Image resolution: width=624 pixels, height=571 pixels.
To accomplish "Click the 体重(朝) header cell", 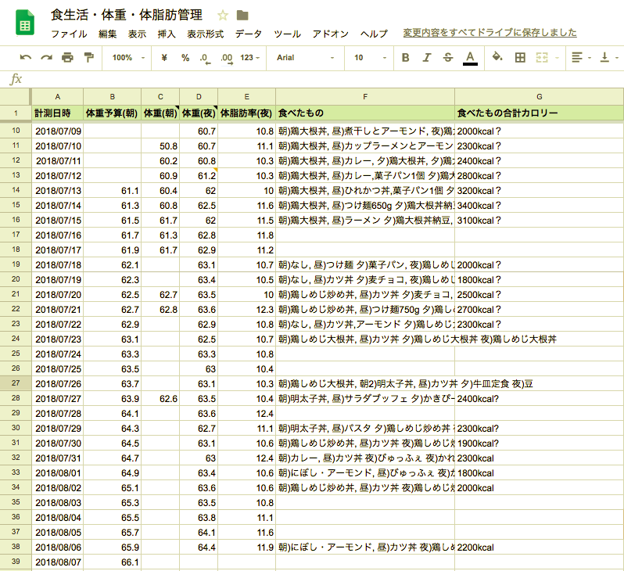I will click(x=160, y=113).
